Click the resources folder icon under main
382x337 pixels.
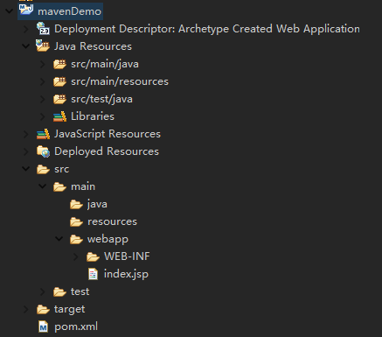coord(76,221)
